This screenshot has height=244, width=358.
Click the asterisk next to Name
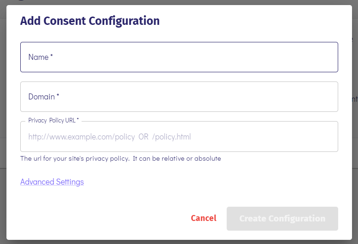pos(52,55)
